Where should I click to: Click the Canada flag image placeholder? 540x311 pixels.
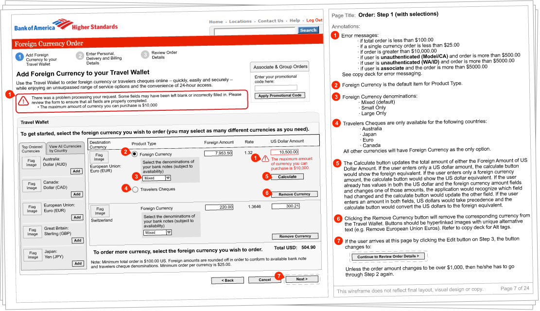click(32, 186)
